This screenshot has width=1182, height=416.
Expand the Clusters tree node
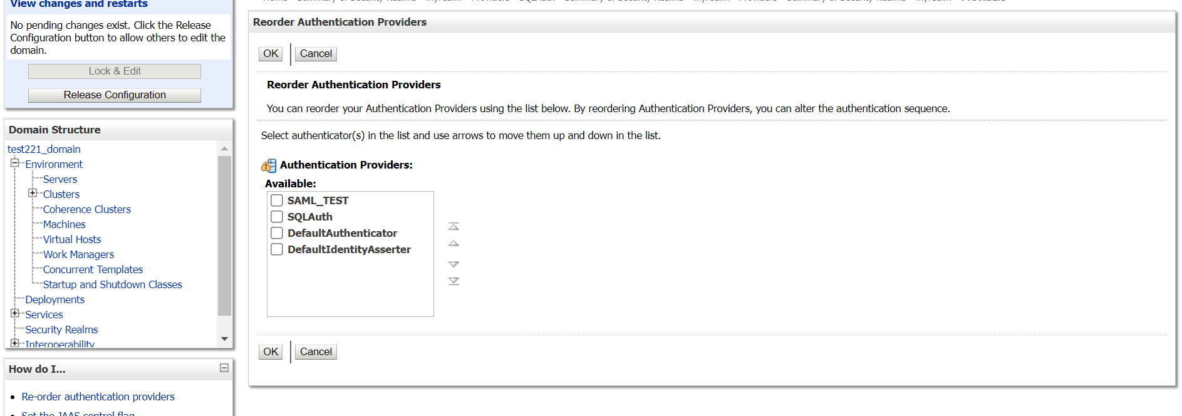click(x=33, y=193)
